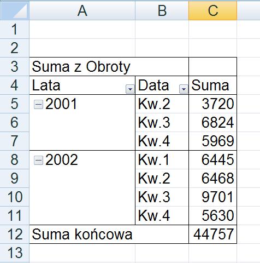Image resolution: width=260 pixels, height=263 pixels.
Task: Select row 4 header
Action: (x=15, y=85)
